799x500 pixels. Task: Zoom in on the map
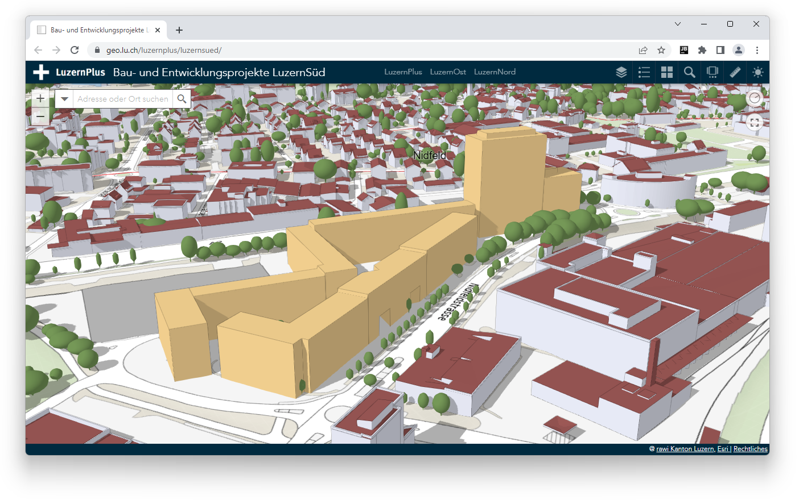coord(40,98)
